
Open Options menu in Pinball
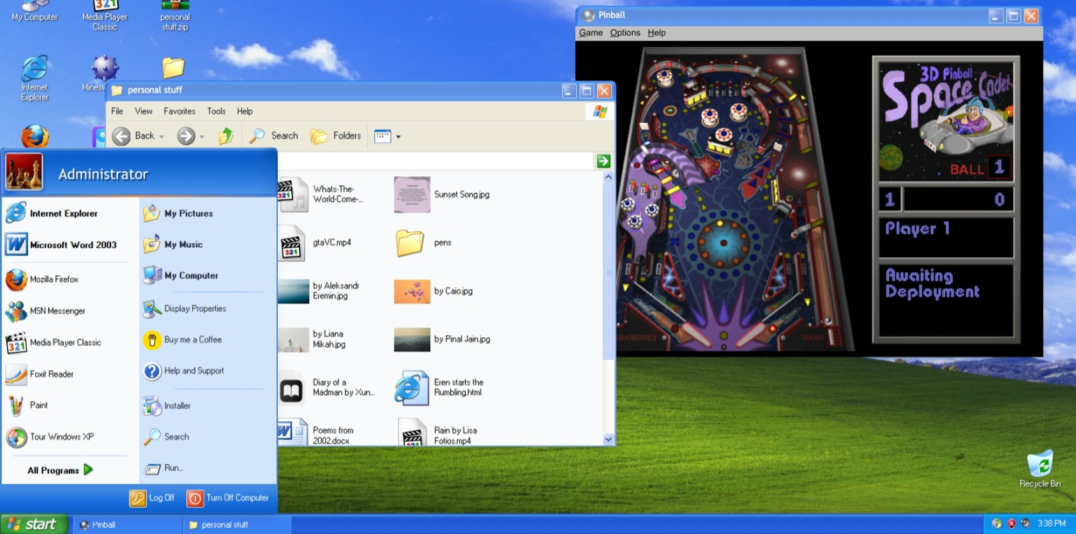point(625,33)
